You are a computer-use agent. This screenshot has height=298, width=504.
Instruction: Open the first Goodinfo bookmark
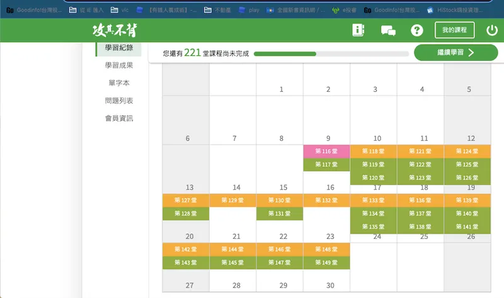[34, 10]
